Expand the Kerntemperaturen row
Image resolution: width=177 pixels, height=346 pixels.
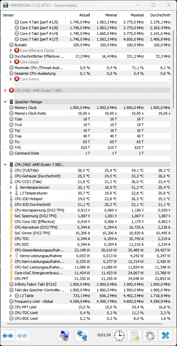tap(11, 187)
